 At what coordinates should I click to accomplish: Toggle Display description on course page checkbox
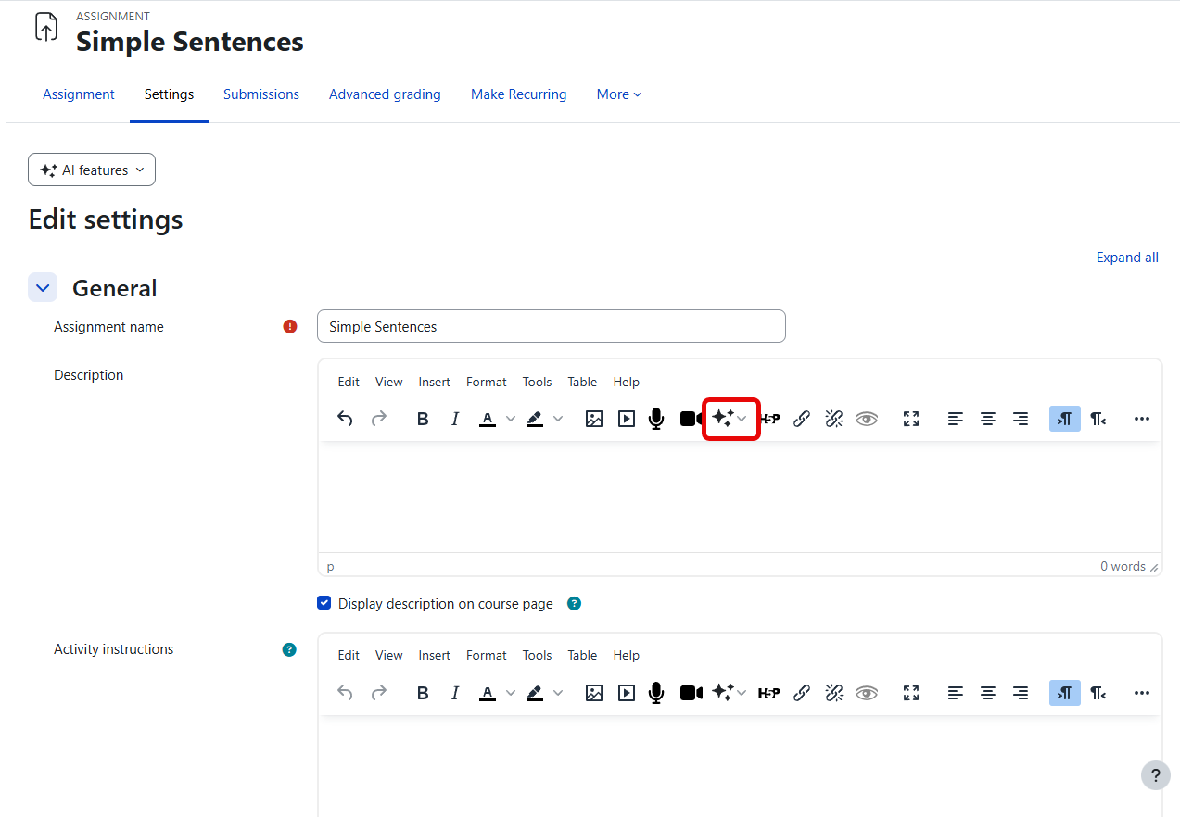coord(324,603)
